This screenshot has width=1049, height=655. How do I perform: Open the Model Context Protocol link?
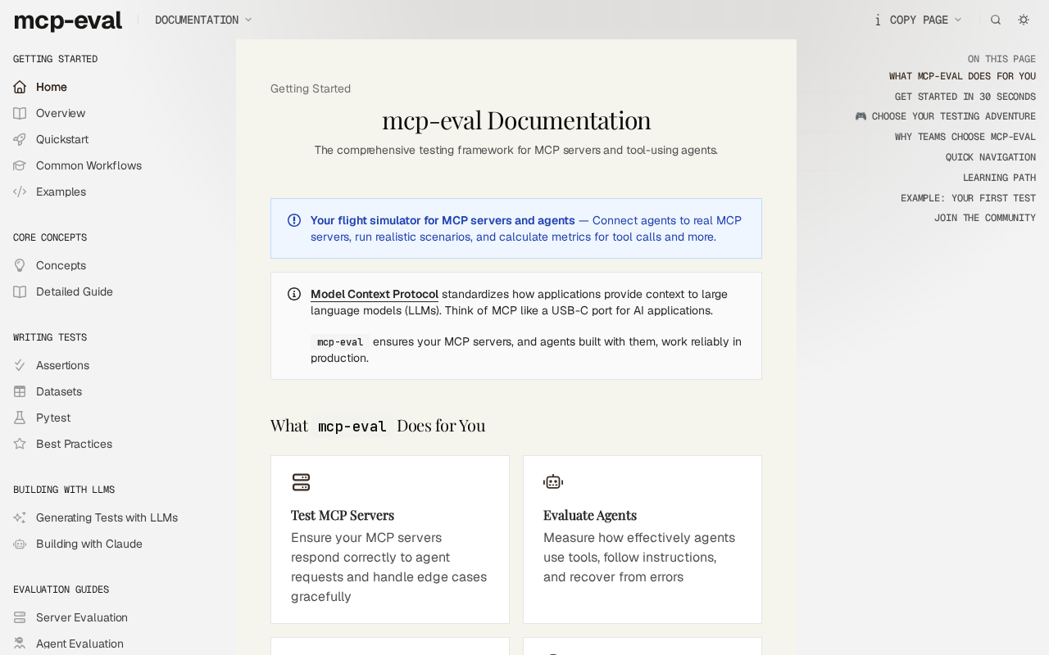(375, 294)
